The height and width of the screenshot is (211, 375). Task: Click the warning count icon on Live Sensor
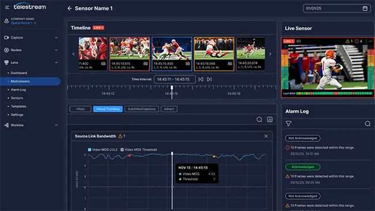pos(347,42)
